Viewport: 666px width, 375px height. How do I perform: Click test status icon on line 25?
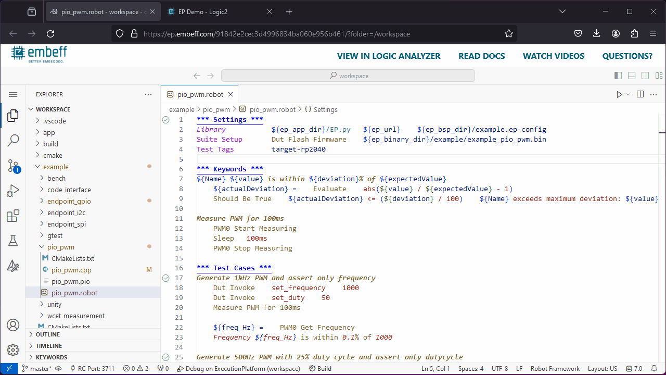click(x=166, y=357)
